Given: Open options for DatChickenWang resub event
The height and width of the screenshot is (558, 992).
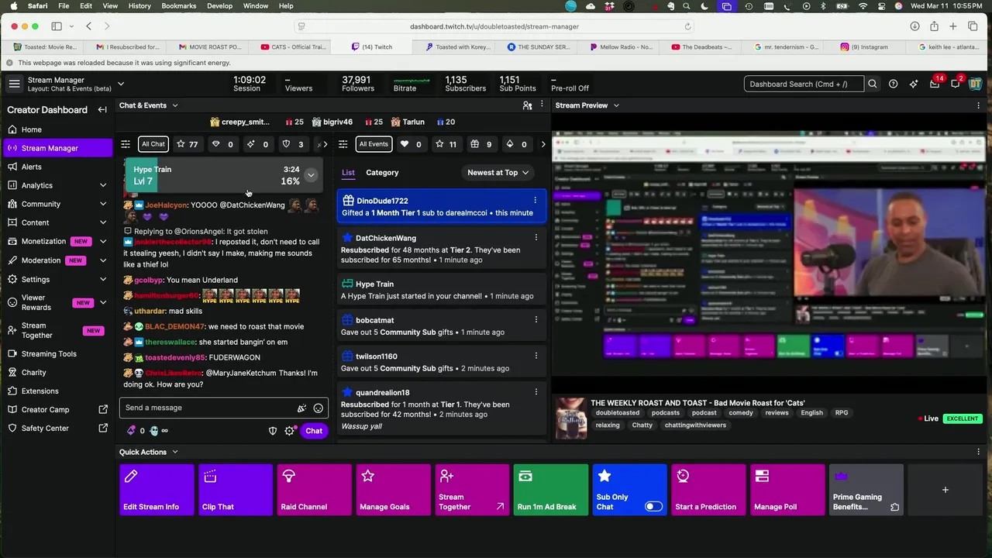Looking at the screenshot, I should [535, 238].
